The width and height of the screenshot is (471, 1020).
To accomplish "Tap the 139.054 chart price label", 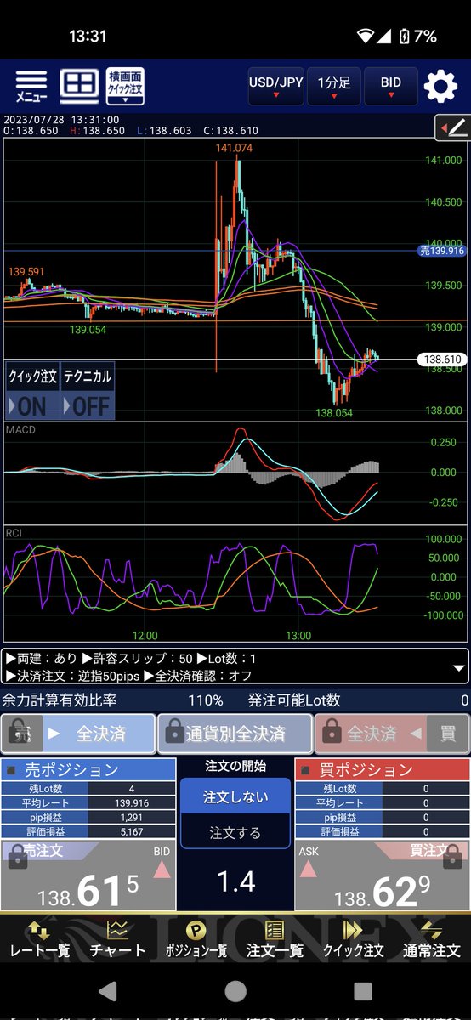I will [x=88, y=330].
